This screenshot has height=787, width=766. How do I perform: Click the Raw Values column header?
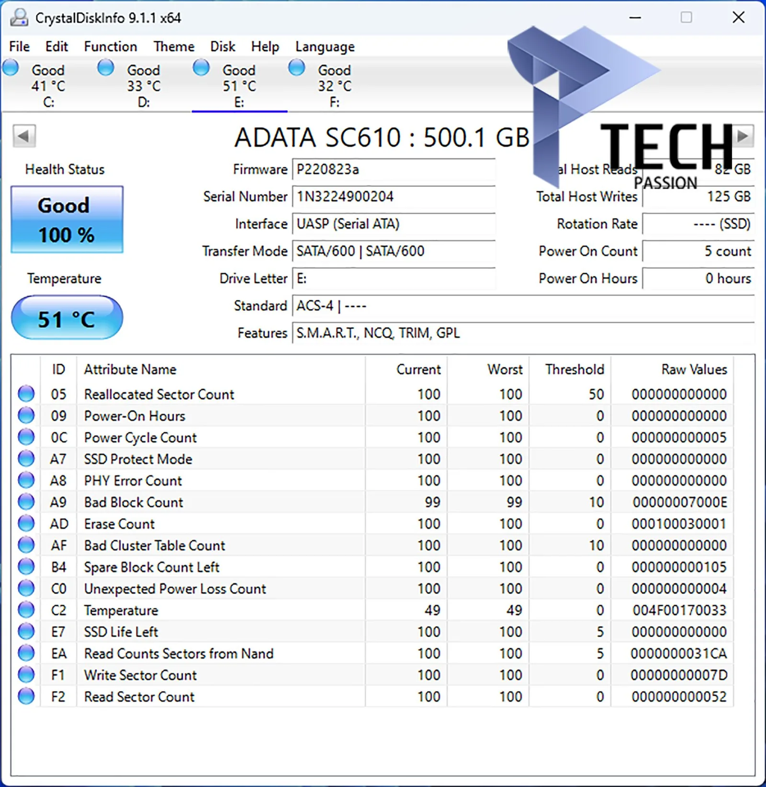[672, 369]
